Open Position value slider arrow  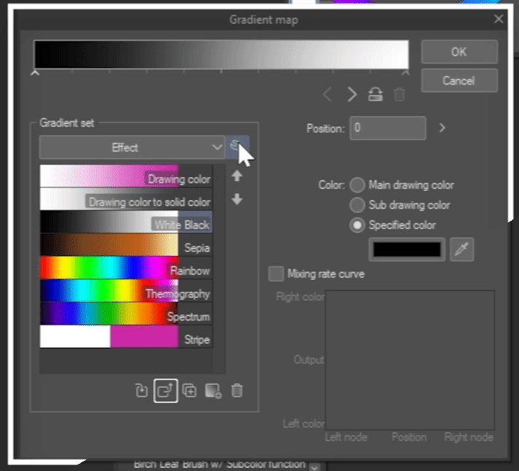[x=442, y=128]
